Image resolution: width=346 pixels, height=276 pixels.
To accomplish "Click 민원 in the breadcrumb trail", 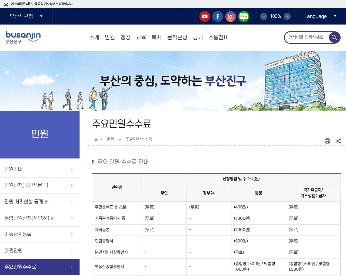I will (x=110, y=139).
